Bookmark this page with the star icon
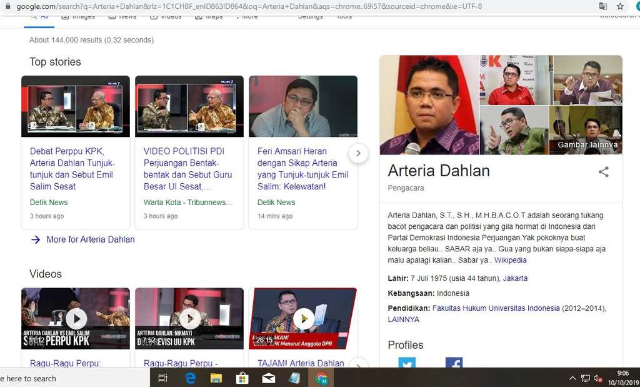 click(x=621, y=6)
